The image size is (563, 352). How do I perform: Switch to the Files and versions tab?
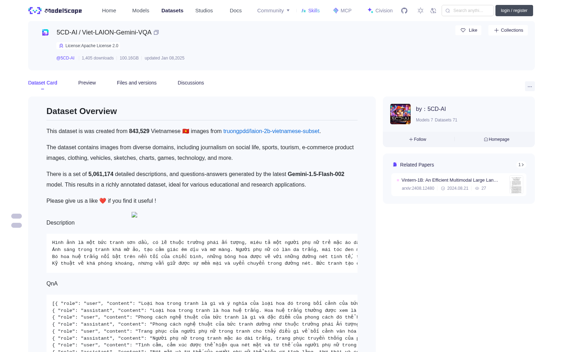137,83
